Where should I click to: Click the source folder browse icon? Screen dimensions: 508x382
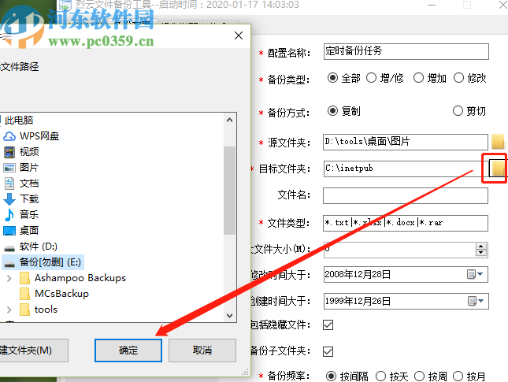[x=499, y=142]
